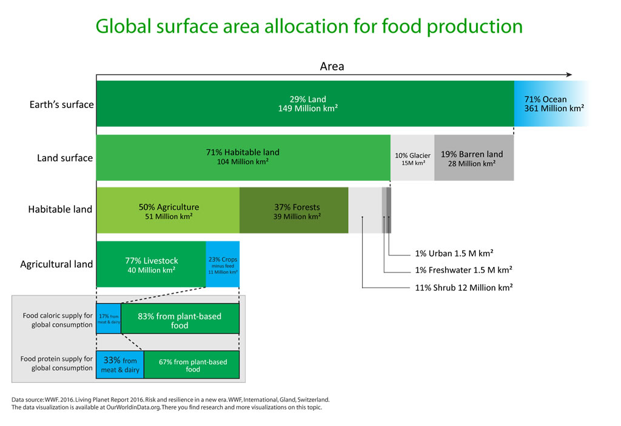Click 'Food protein supply for global consumption' label
The width and height of the screenshot is (621, 426).
pyautogui.click(x=56, y=363)
